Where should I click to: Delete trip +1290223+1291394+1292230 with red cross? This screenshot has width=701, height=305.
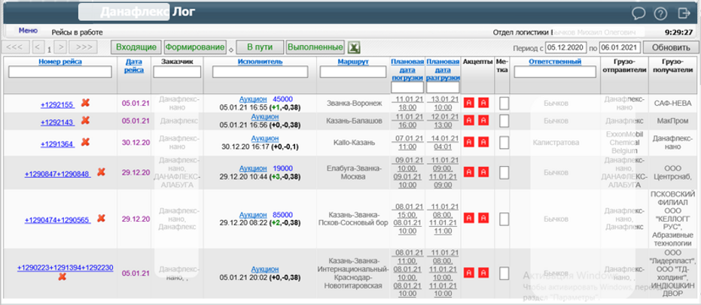click(x=62, y=277)
